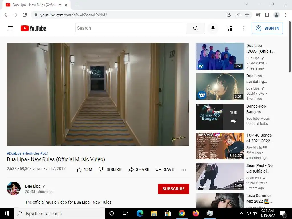Launch Firefox from taskbar
The image size is (292, 219).
pos(196,213)
